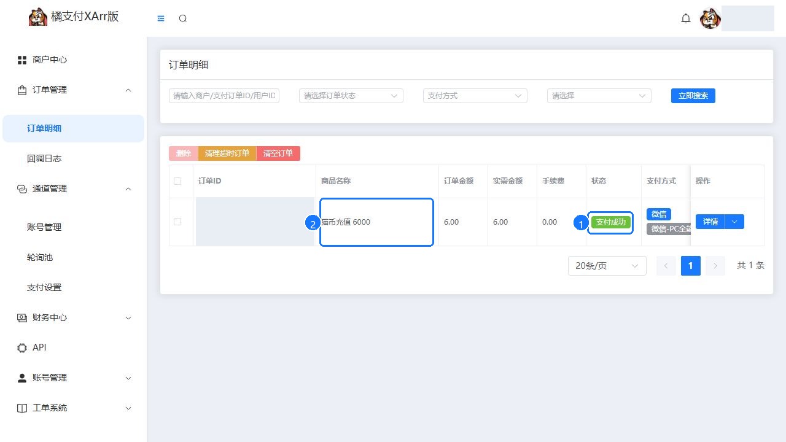786x442 pixels.
Task: Click the 账号管理 person icon
Action: (x=22, y=378)
